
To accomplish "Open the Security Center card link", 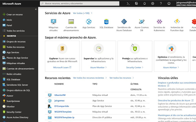I will pos(135,67).
